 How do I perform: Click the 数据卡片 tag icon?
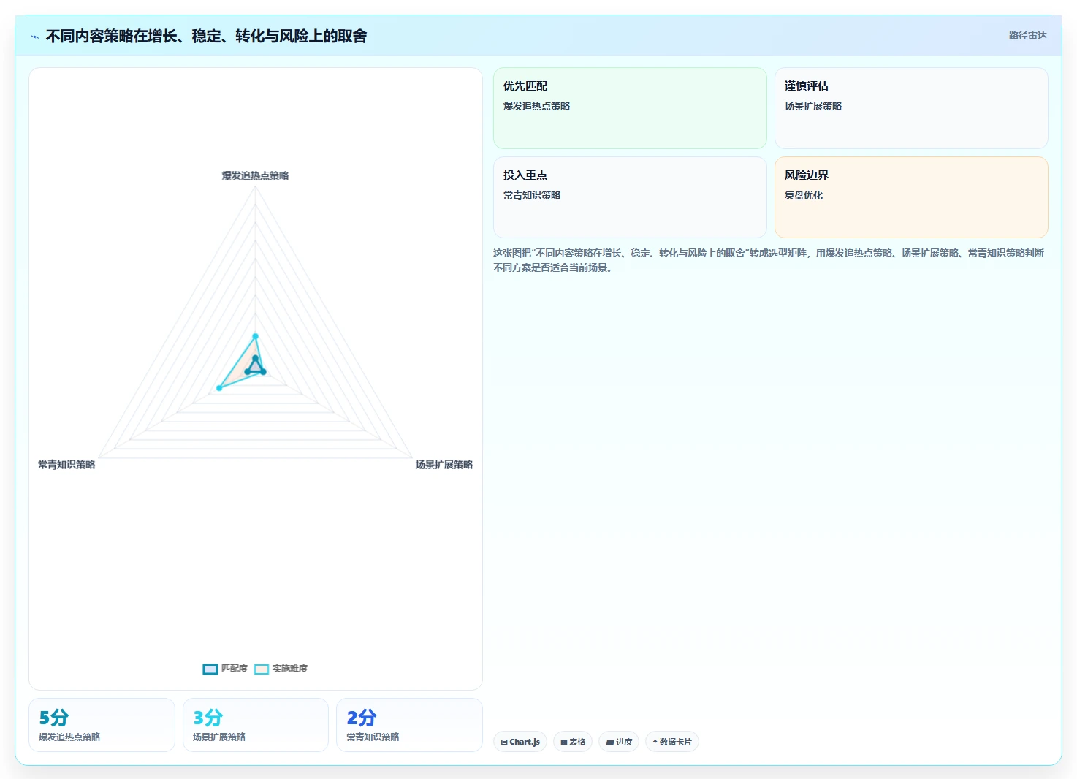coord(655,742)
